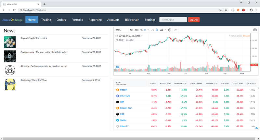Open the Stellar link in the table
This screenshot has width=260, height=140.
point(123,120)
